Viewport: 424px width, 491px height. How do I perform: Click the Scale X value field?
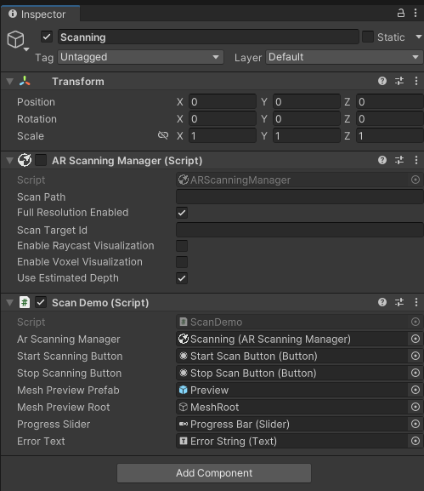tap(223, 135)
